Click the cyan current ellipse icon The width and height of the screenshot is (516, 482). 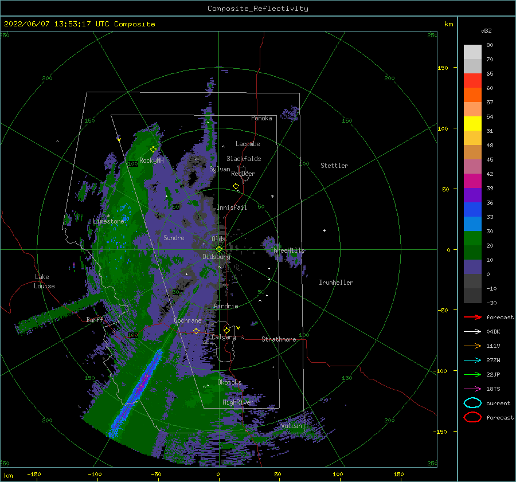(472, 403)
